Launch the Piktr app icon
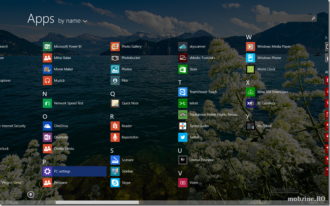 point(115,80)
